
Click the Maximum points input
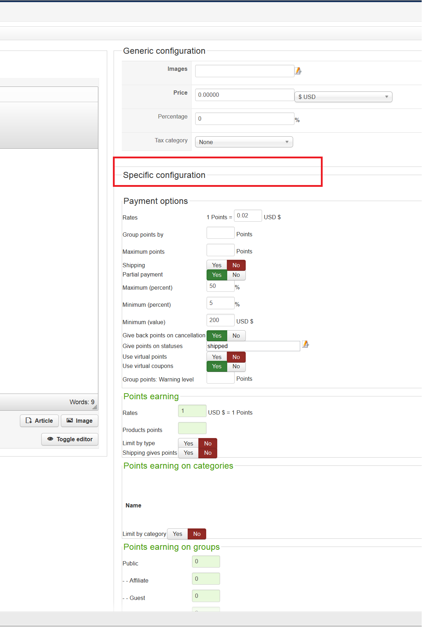(220, 250)
